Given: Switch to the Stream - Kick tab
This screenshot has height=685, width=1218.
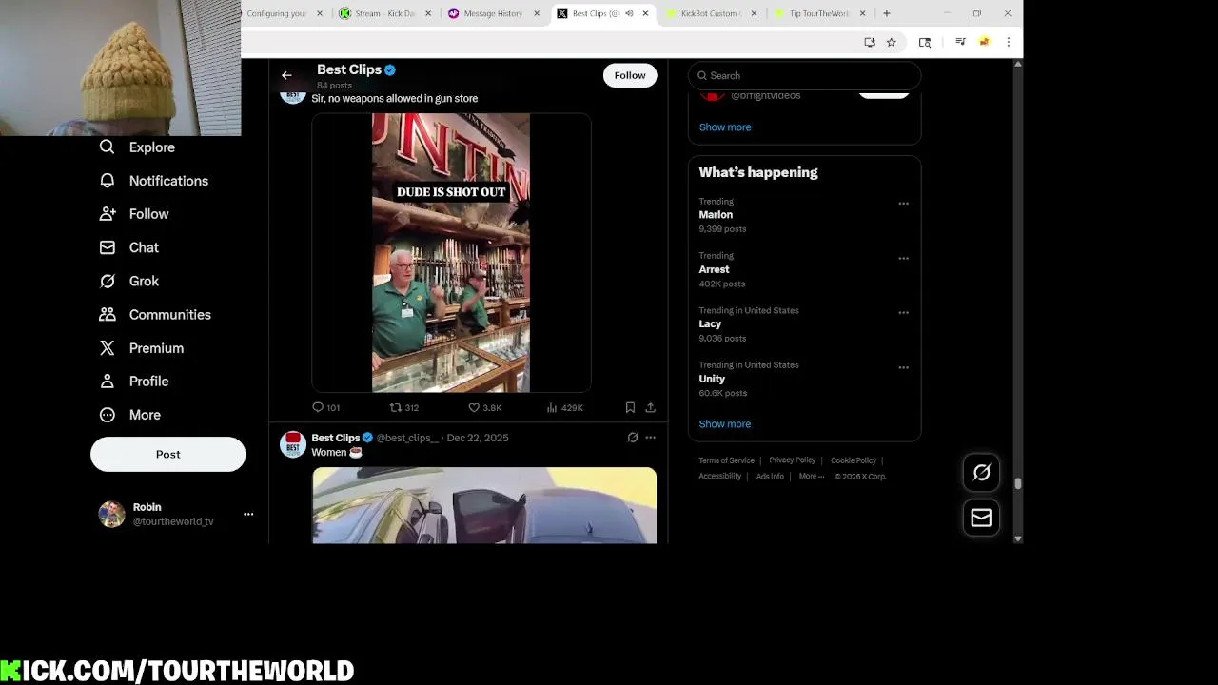Looking at the screenshot, I should (385, 13).
